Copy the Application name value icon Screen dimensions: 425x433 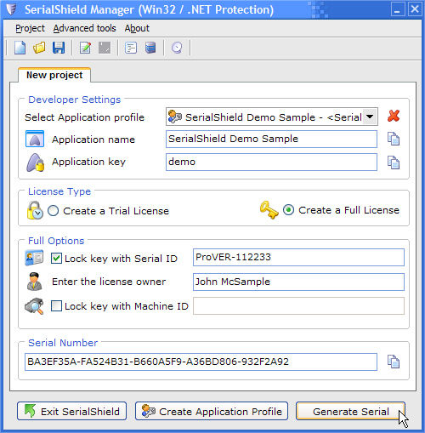394,139
